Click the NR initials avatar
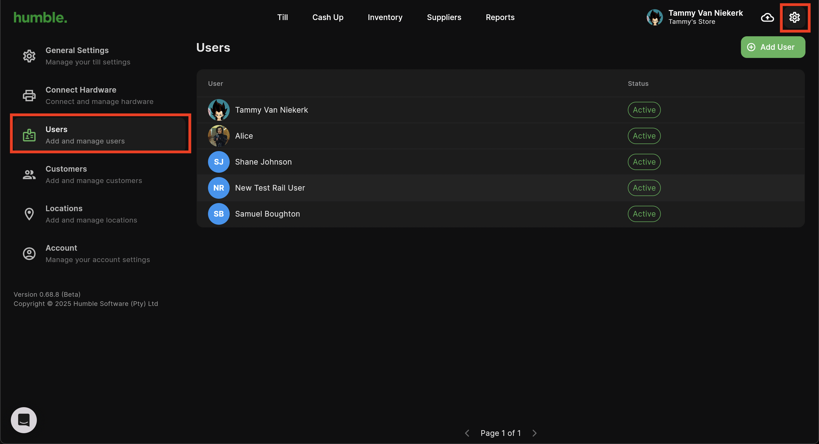This screenshot has width=819, height=444. pyautogui.click(x=219, y=188)
